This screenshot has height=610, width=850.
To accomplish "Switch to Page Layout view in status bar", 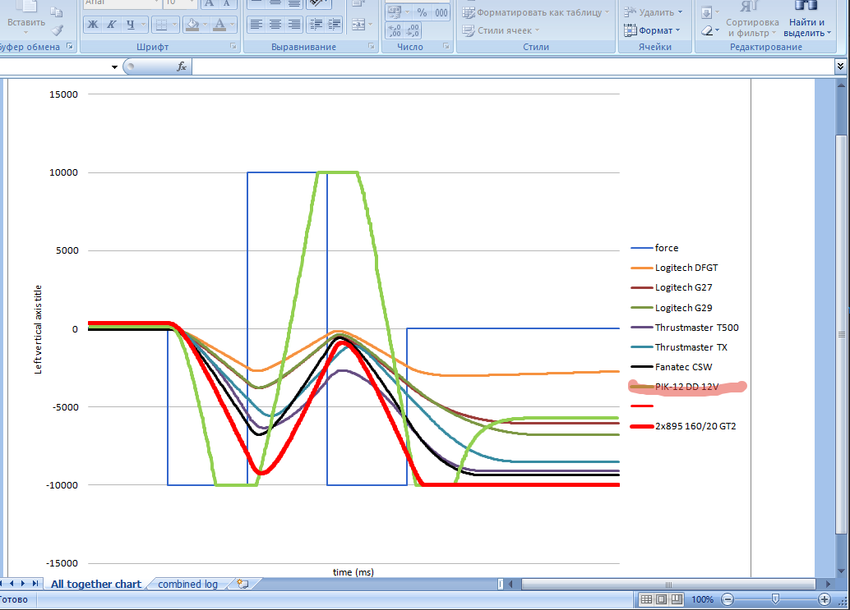I will (x=663, y=600).
